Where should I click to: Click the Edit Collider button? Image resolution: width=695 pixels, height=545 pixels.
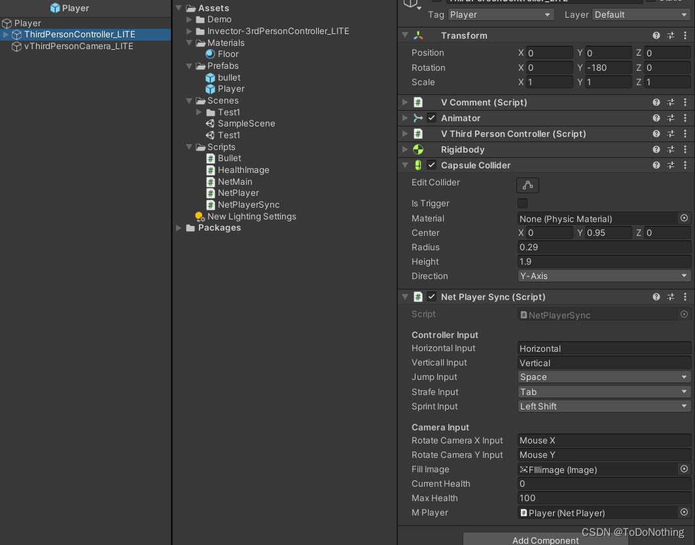click(527, 185)
